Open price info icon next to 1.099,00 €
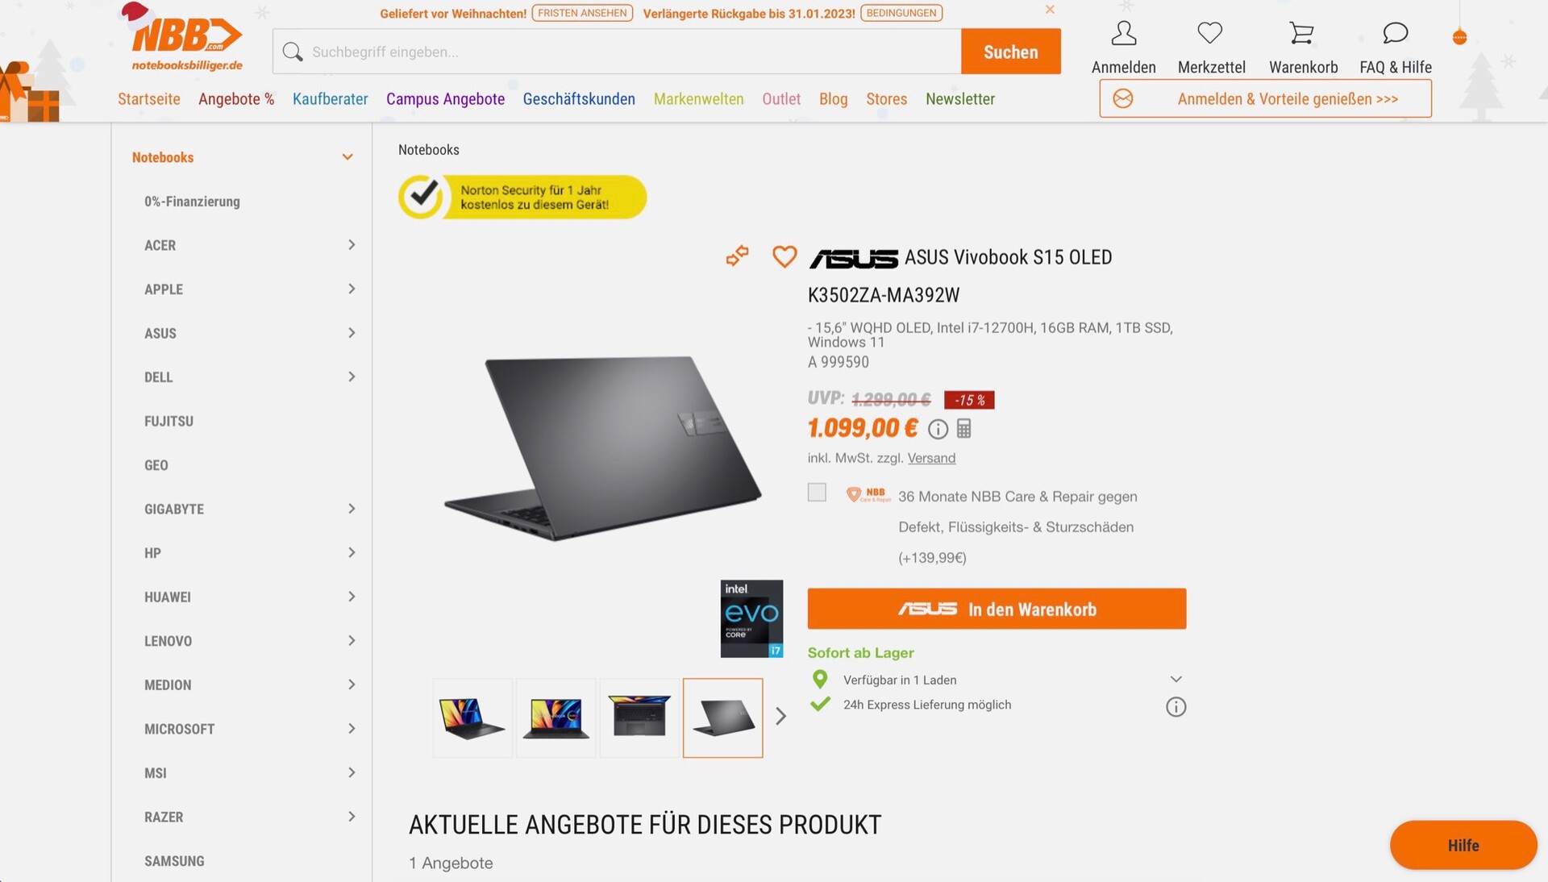Viewport: 1548px width, 882px height. (x=938, y=429)
